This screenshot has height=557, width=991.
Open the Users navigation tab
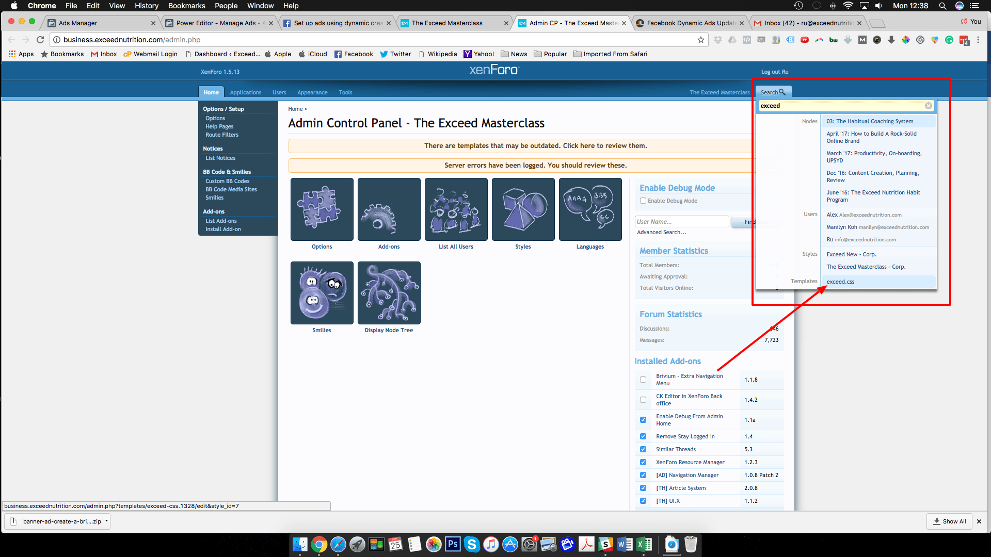[279, 92]
